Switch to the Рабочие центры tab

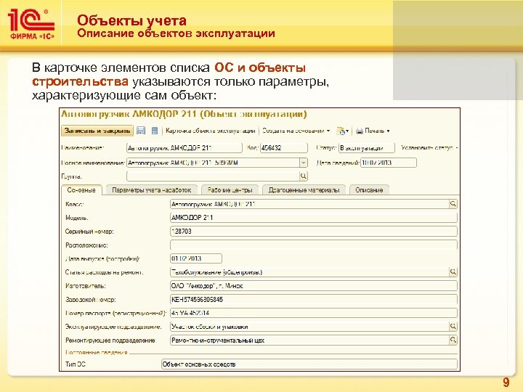pos(230,190)
